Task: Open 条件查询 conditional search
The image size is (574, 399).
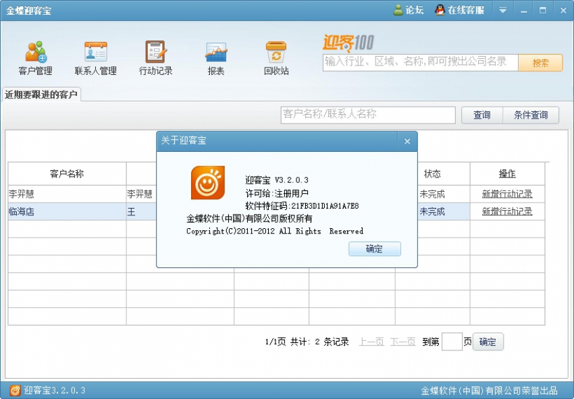Action: [531, 115]
